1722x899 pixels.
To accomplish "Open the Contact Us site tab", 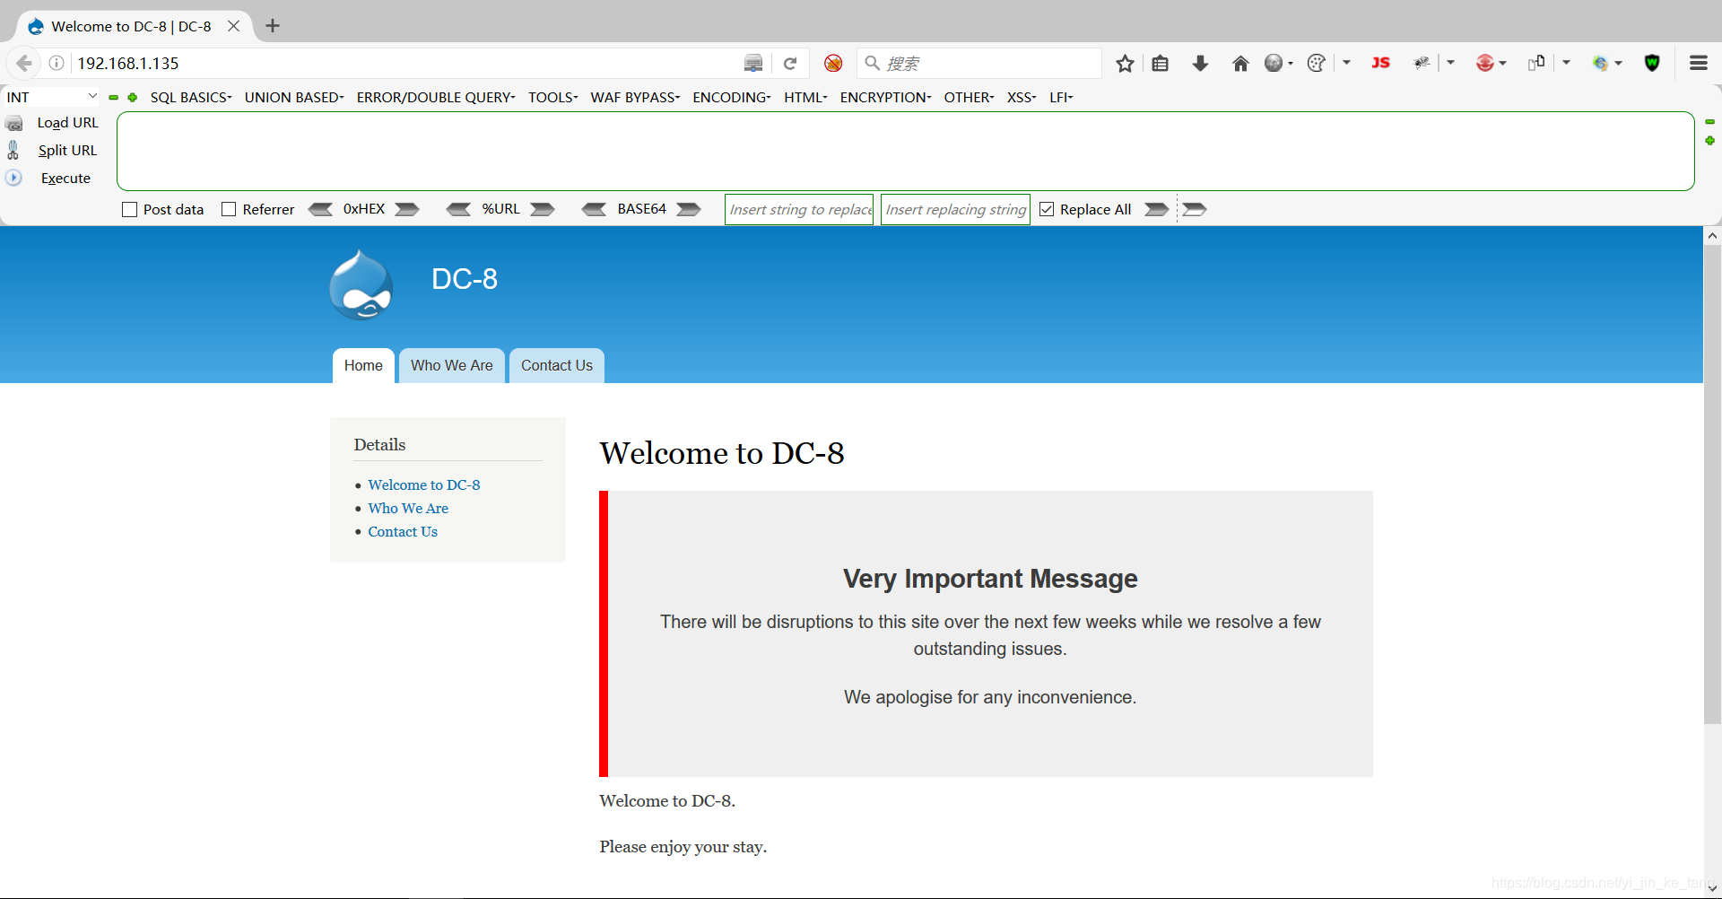I will point(557,365).
